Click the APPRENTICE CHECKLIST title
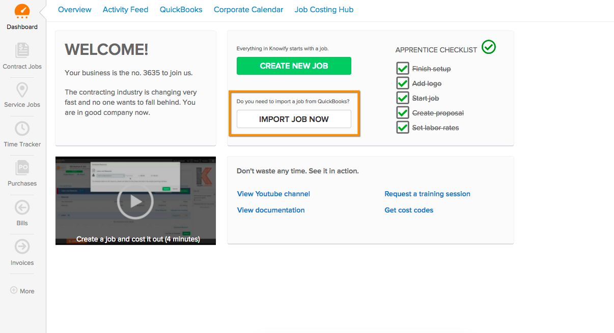 coord(436,50)
